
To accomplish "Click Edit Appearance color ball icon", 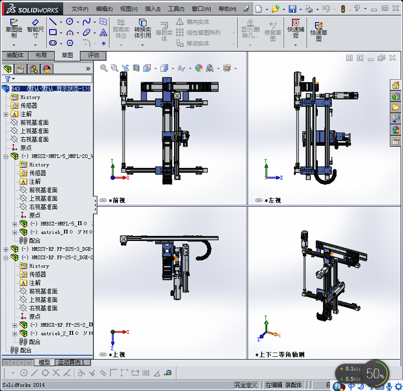I will pos(199,68).
